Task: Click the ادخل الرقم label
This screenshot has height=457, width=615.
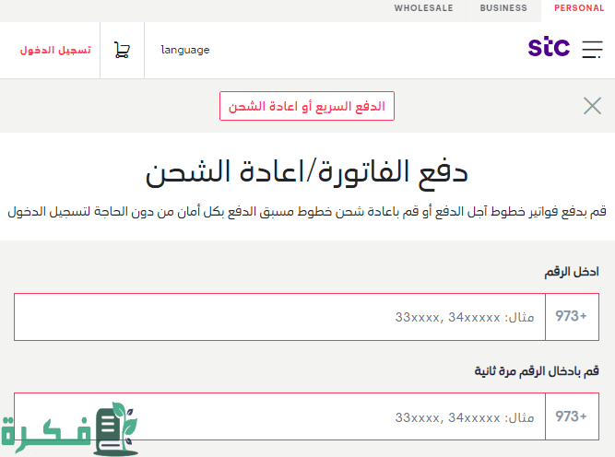Action: coord(572,272)
